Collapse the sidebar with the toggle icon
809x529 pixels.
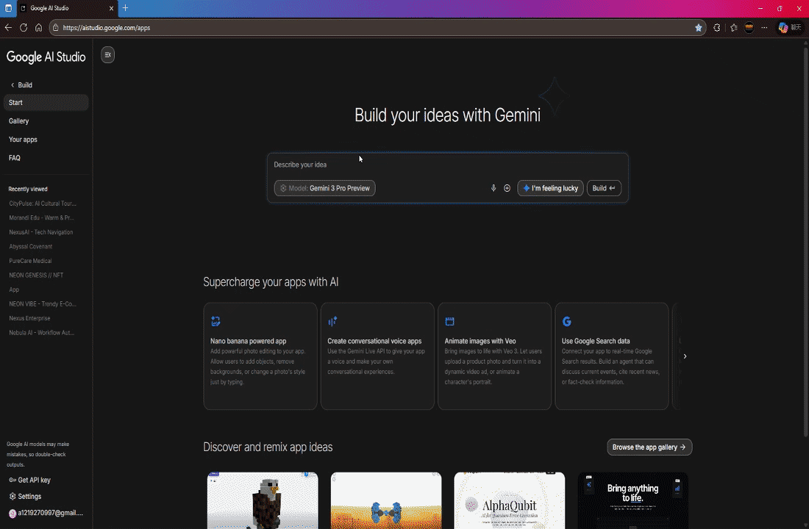tap(108, 54)
